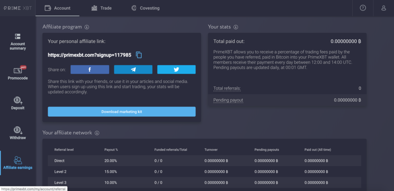This screenshot has width=394, height=191.
Task: Click the 15.00% payout value
Action: [x=110, y=172]
